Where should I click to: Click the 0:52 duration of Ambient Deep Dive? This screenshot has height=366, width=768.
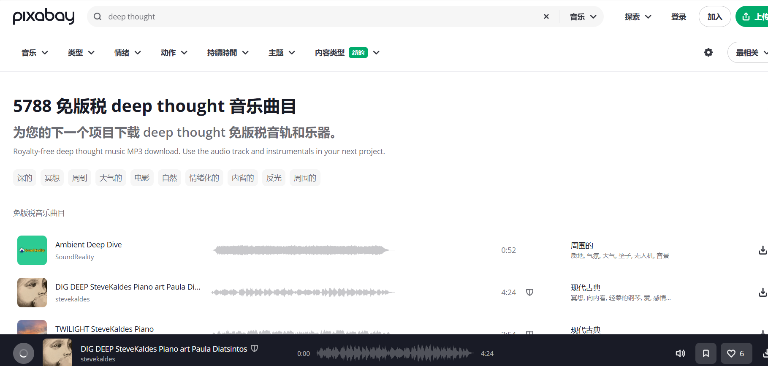508,250
